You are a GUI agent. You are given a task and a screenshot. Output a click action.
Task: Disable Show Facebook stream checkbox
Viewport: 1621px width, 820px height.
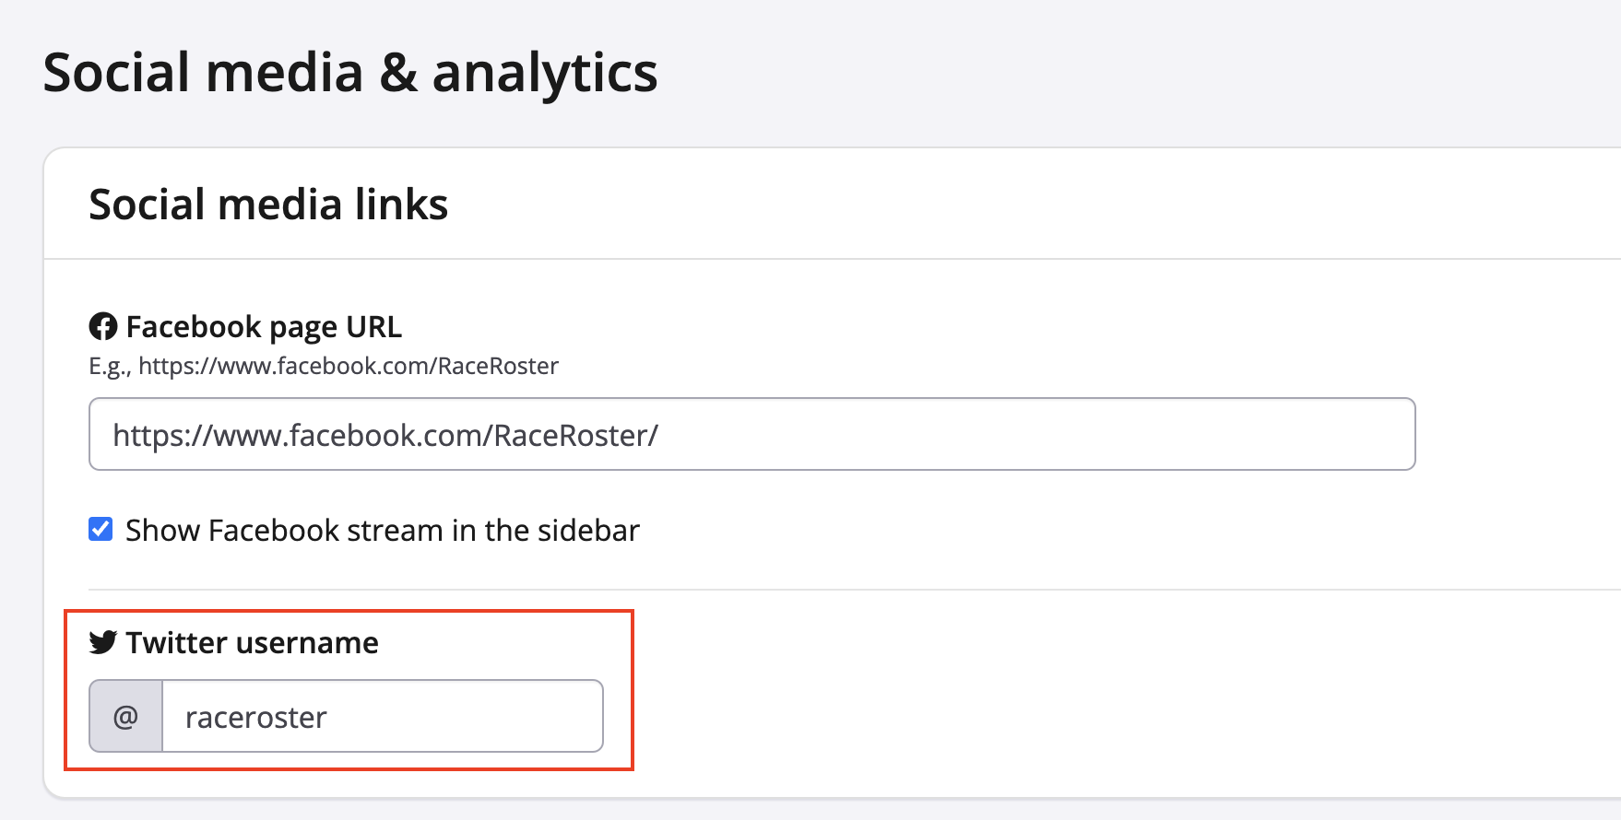point(101,529)
